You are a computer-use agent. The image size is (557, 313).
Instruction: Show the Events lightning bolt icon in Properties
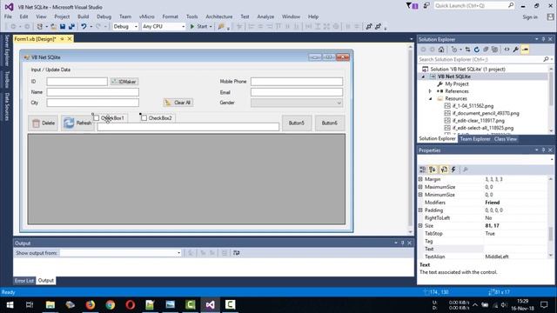[453, 170]
